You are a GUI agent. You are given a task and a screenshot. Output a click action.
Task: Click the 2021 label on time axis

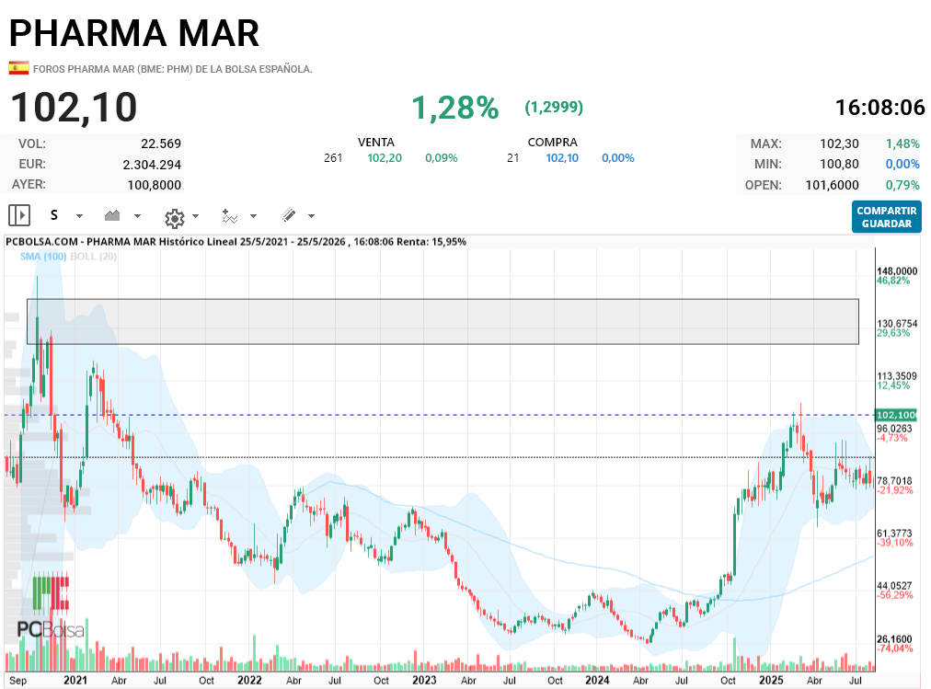75,680
